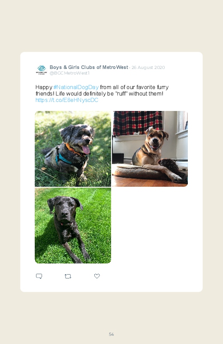The width and height of the screenshot is (223, 344).
Task: Follow the https://t.co/E8eHNyscDC link
Action: click(67, 100)
